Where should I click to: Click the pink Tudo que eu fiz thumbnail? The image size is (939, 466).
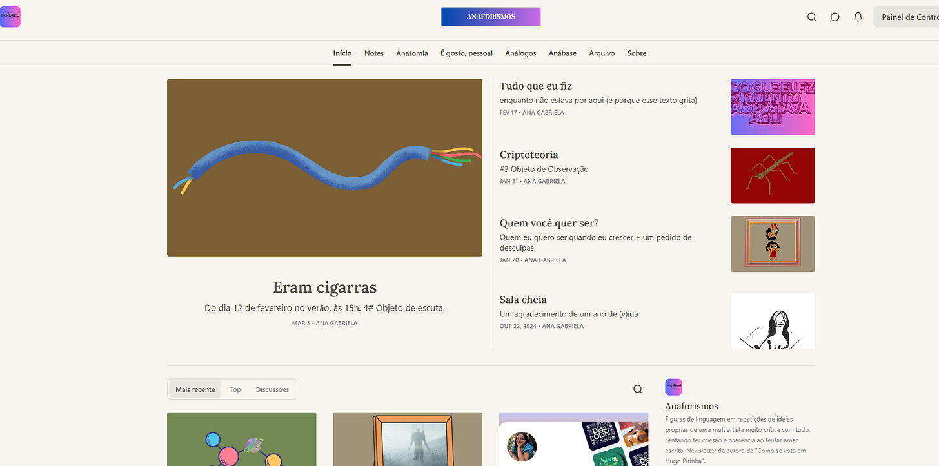773,107
